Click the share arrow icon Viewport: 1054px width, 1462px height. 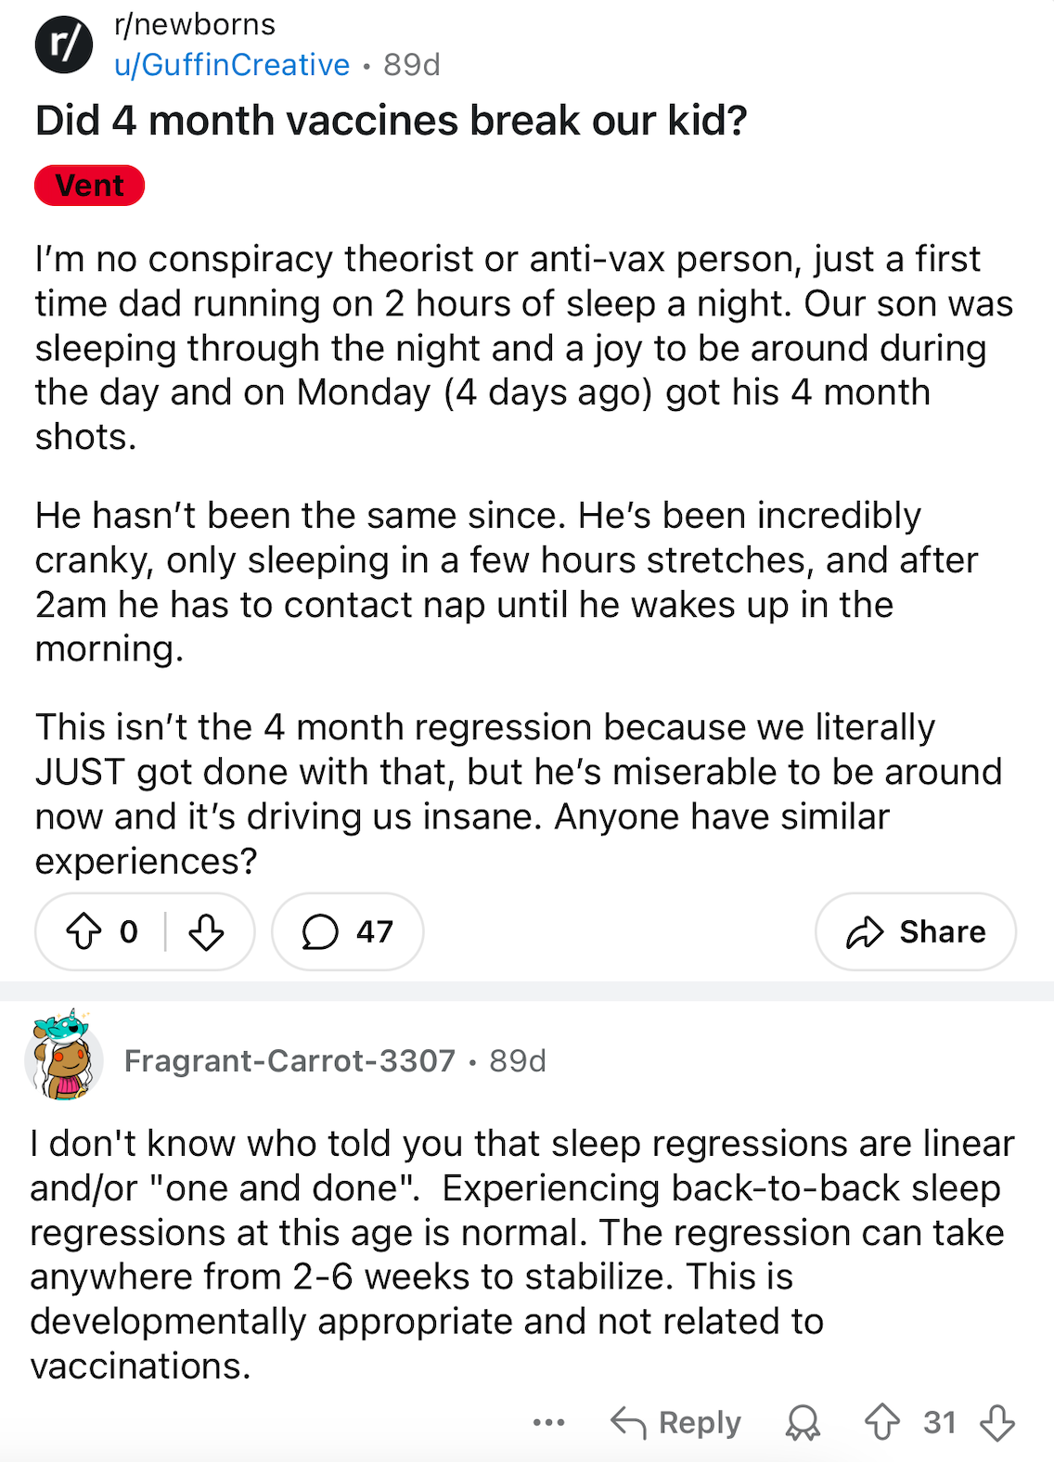[x=865, y=931]
